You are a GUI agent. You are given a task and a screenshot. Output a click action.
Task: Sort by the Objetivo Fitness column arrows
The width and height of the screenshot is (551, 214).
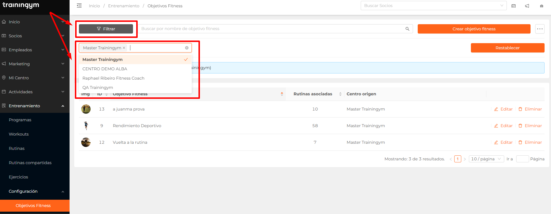(x=282, y=94)
